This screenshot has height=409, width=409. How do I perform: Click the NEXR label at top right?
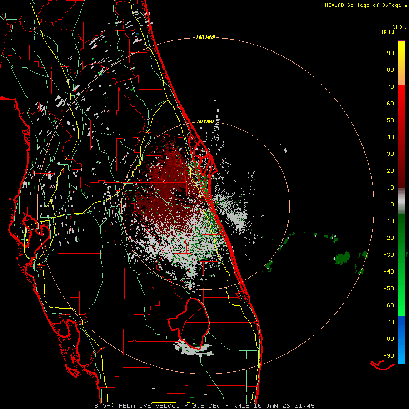point(399,27)
